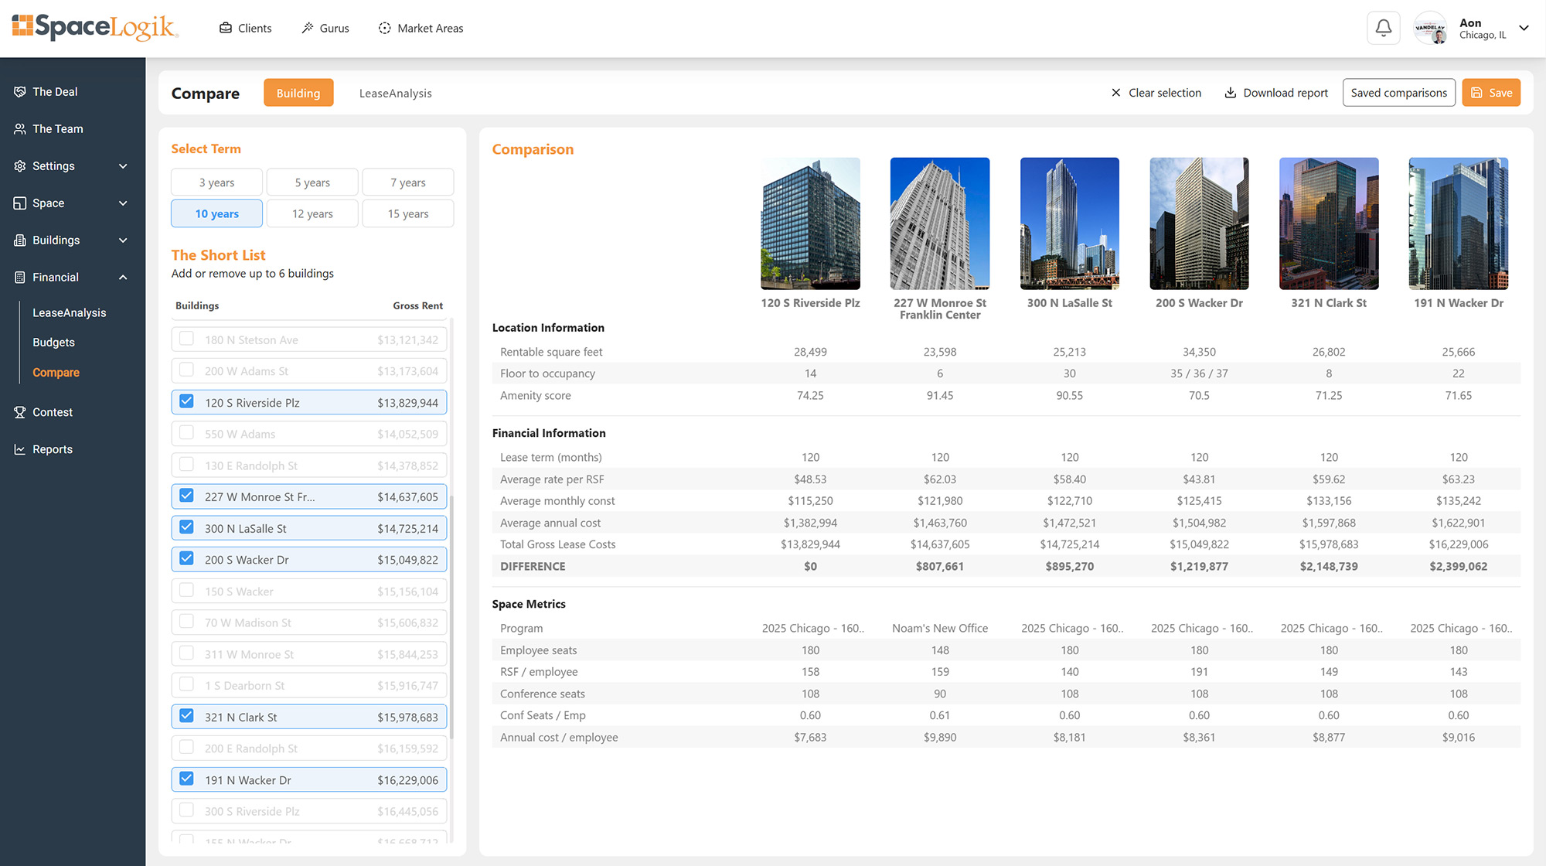Click the Saved comparisons button

pyautogui.click(x=1398, y=93)
